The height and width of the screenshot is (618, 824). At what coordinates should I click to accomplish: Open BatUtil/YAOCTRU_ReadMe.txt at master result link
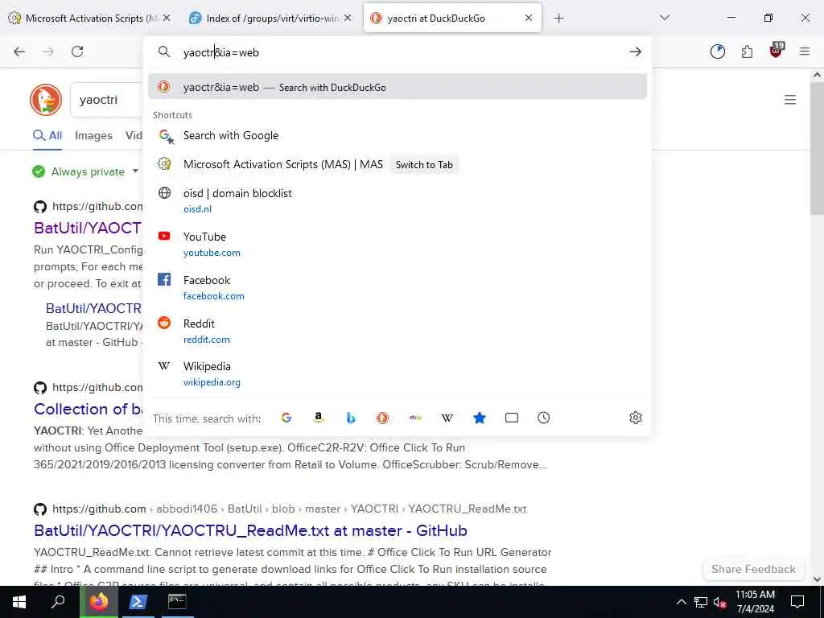[x=250, y=531]
